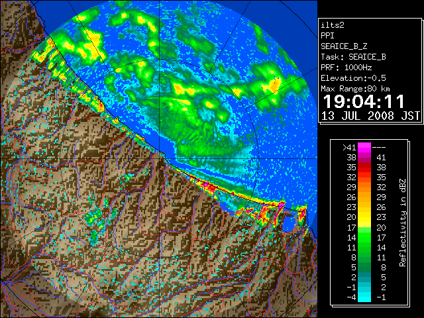Click the date '13 JUL 2008 JST'
424x318 pixels.
click(x=370, y=116)
